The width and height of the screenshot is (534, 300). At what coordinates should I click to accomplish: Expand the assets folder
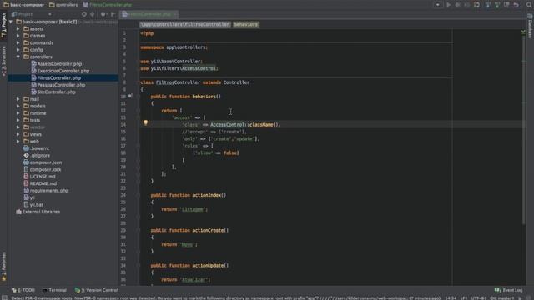click(x=18, y=29)
